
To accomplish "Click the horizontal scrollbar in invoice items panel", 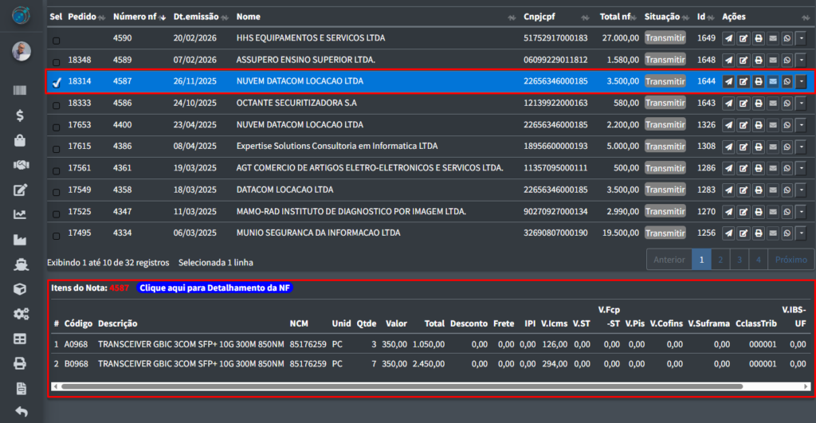I will pos(398,386).
